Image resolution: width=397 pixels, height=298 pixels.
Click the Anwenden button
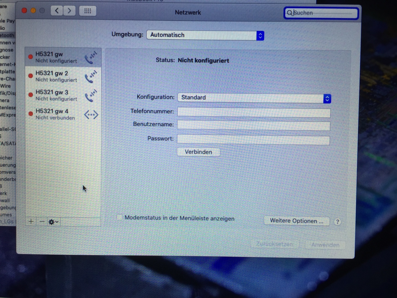tap(325, 245)
